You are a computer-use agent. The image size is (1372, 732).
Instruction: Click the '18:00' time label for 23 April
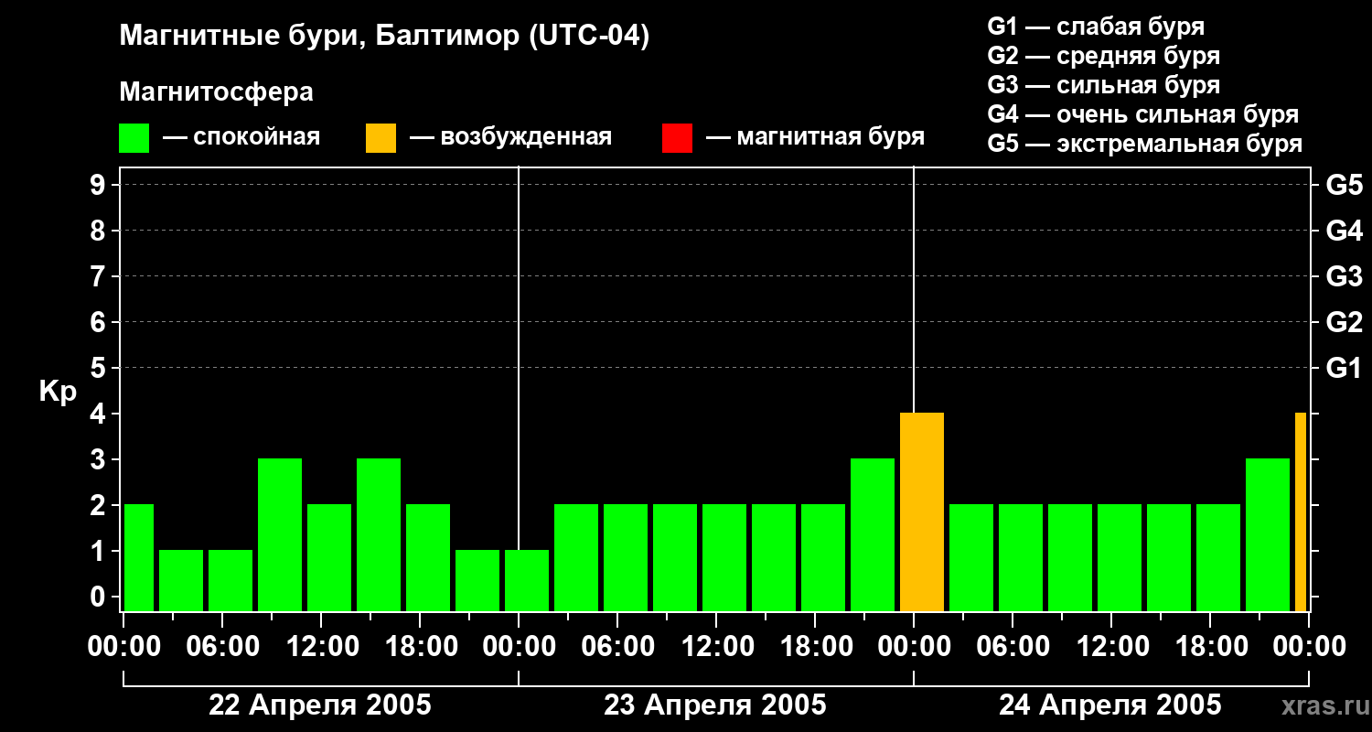click(x=815, y=647)
